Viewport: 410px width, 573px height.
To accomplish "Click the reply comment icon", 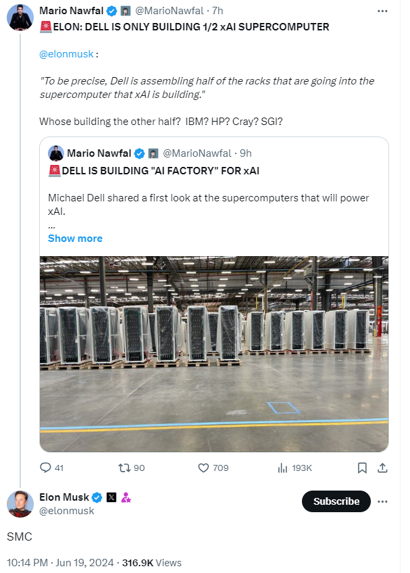I will [46, 468].
